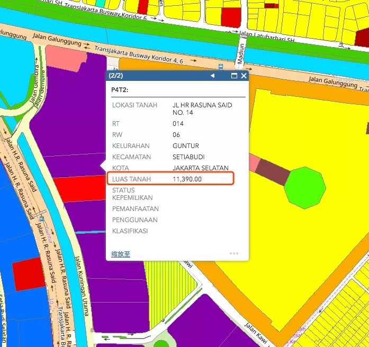Click the LUAS TANAH value 11,390.00

click(187, 179)
